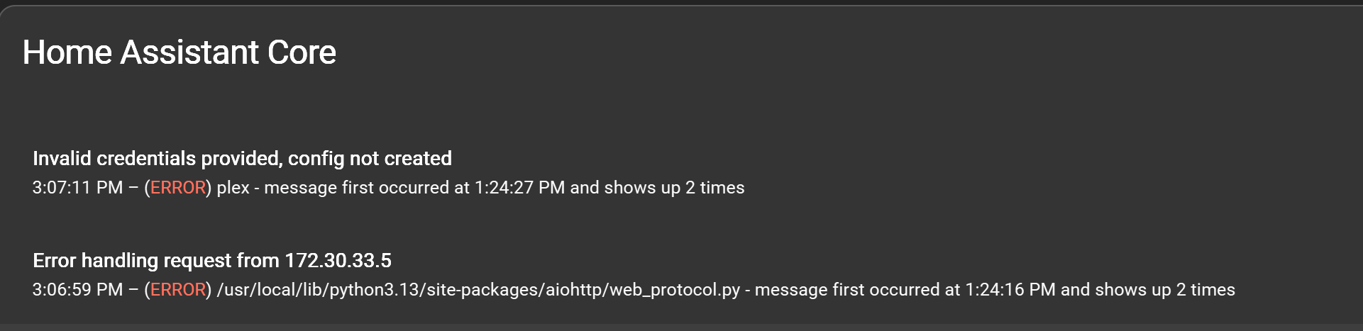This screenshot has height=331, width=1363.
Task: Click the aiohttp path segment
Action: pyautogui.click(x=575, y=291)
